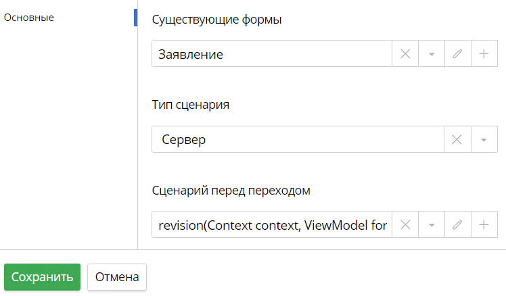Viewport: 506px width, 296px height.
Task: Click the Сценарий перед переходом label
Action: coord(231,190)
